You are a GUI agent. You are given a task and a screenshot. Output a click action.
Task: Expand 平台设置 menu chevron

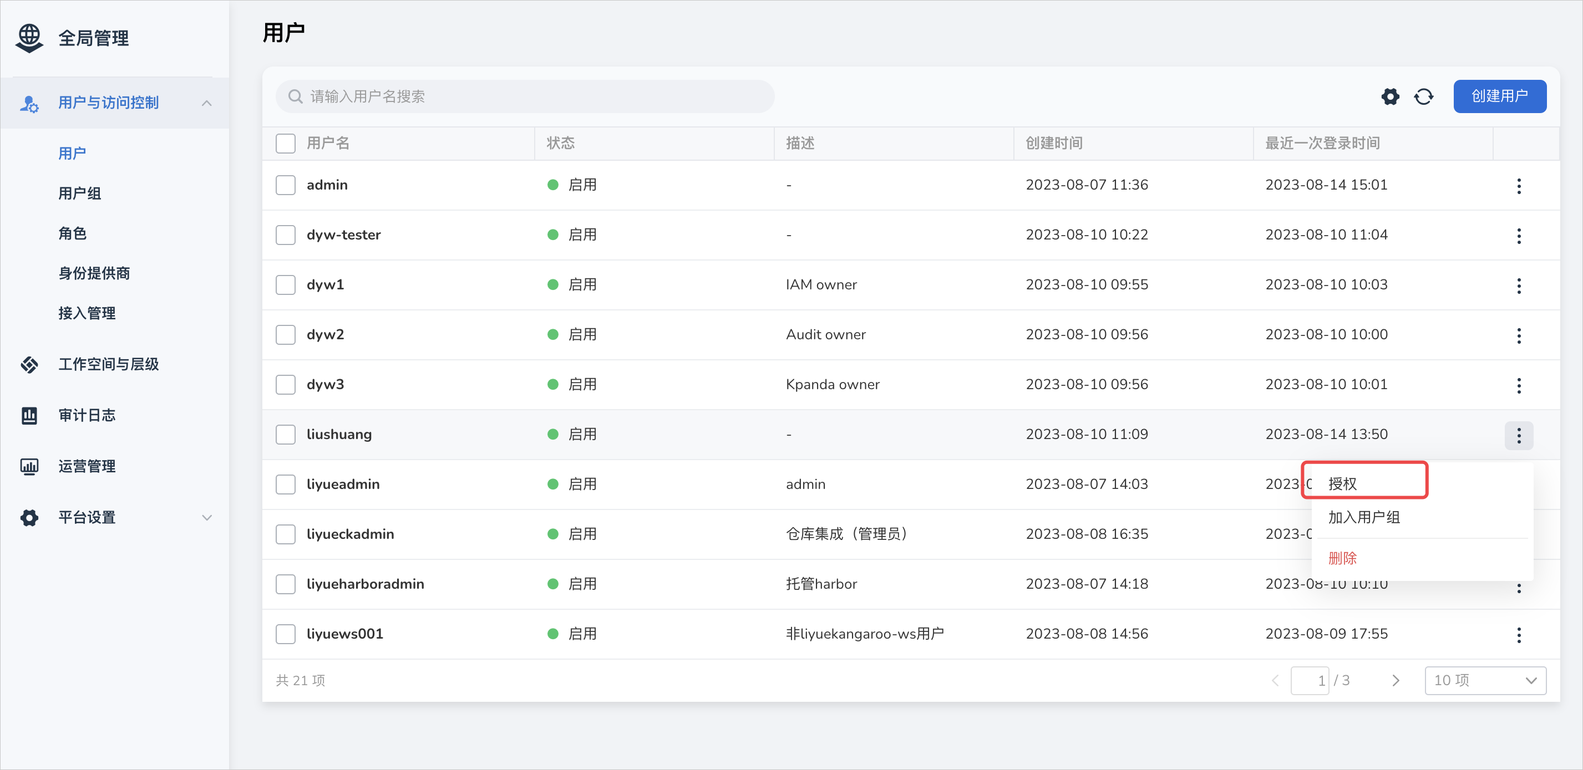206,518
